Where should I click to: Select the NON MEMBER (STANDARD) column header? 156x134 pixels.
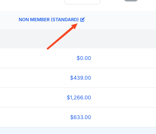[49, 20]
